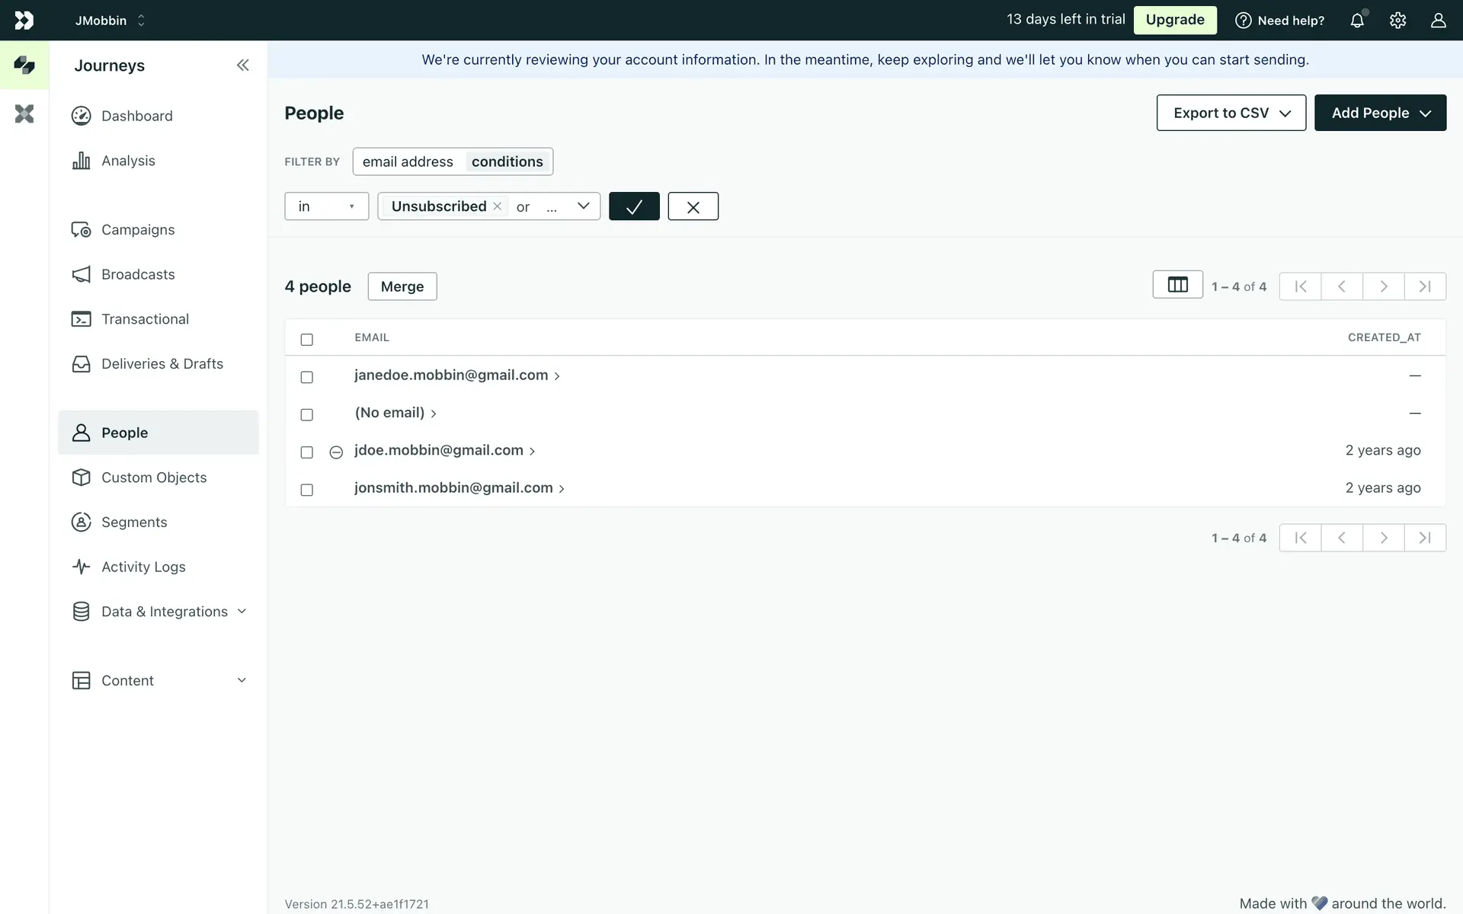This screenshot has height=914, width=1463.
Task: Switch filter to email address tab
Action: pyautogui.click(x=408, y=161)
